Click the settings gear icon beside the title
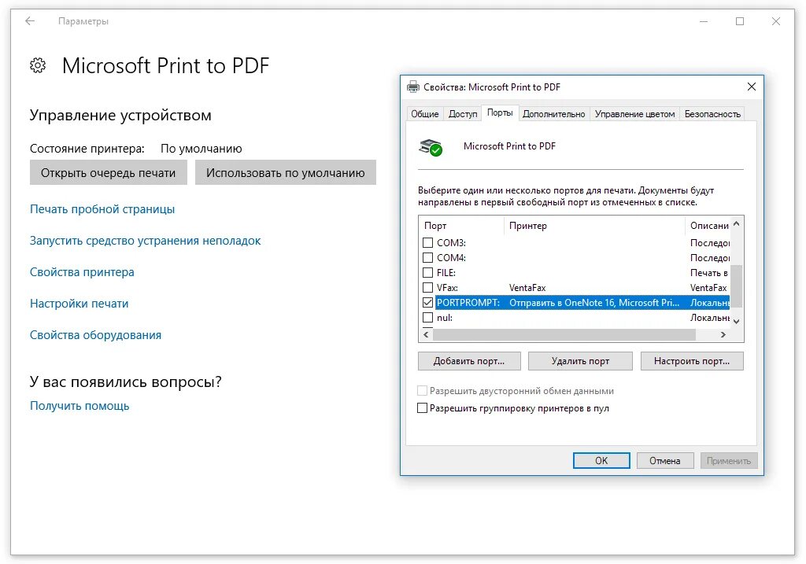 [x=38, y=65]
